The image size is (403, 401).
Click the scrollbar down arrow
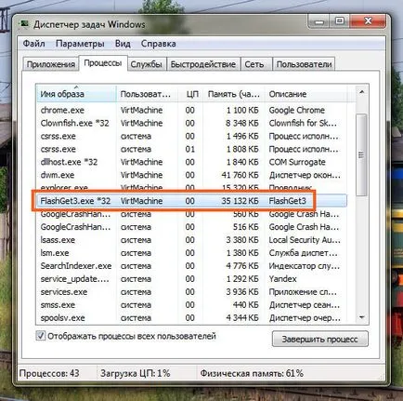click(361, 317)
